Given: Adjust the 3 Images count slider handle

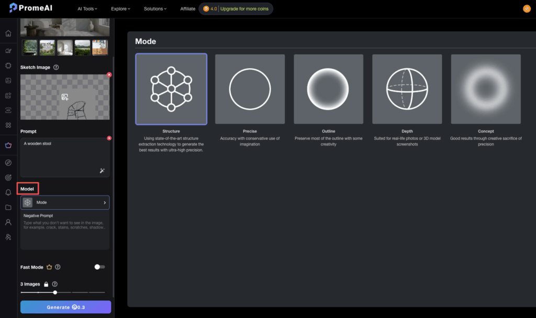Looking at the screenshot, I should click(x=55, y=292).
